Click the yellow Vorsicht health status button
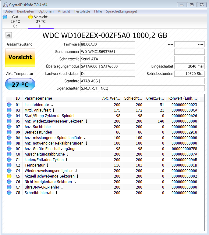This screenshot has height=235, width=209. (20, 58)
